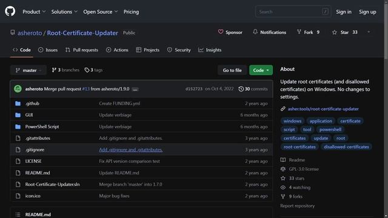Screen dimensions: 388x218
Task: Open the Pricing page
Action: 131,12
